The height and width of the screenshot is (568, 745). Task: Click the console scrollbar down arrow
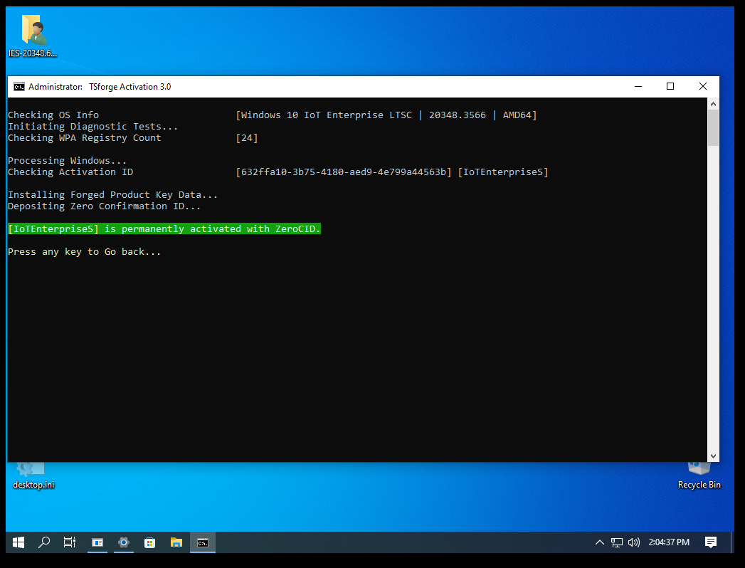[x=713, y=456]
